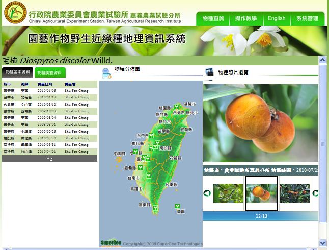The width and height of the screenshot is (329, 250).
Task: Click the photo browser camera icon
Action: pos(209,72)
